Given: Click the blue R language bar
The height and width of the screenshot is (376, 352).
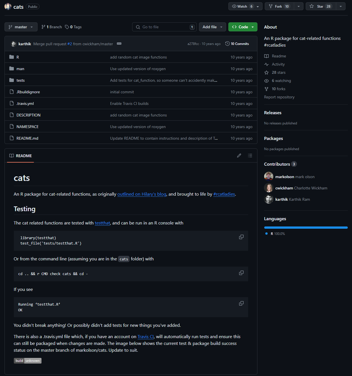Looking at the screenshot, I should (306, 228).
